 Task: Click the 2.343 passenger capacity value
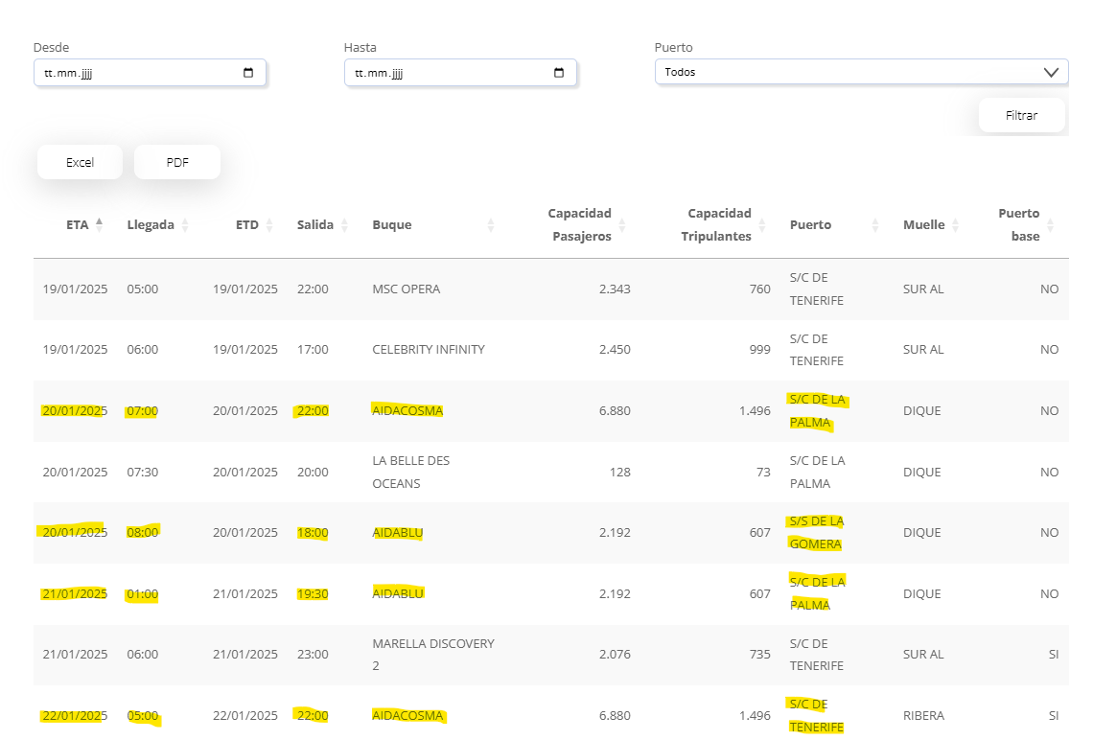point(615,289)
